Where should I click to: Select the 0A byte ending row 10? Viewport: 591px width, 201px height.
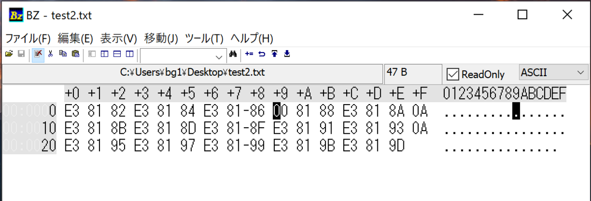click(x=421, y=129)
